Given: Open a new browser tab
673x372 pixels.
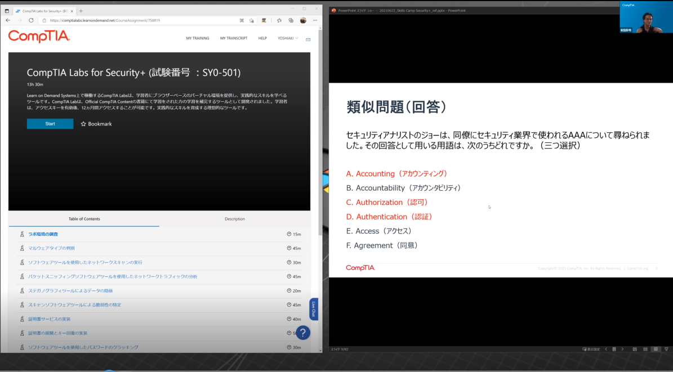Looking at the screenshot, I should (81, 11).
